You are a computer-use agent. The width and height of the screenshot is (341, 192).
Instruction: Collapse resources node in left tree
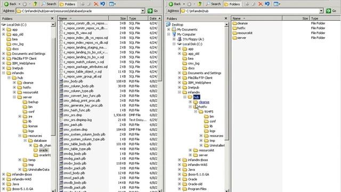pos(20,135)
